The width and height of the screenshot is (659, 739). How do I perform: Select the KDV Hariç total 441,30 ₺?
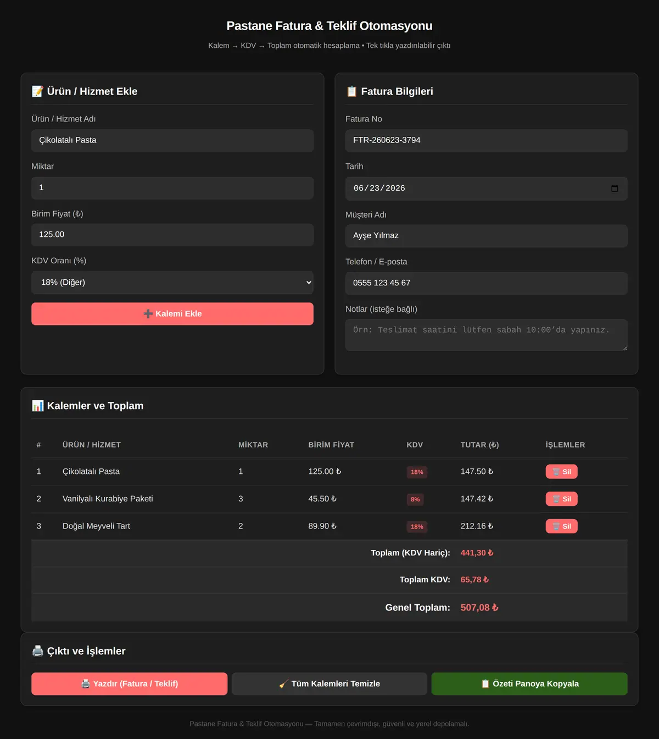[x=477, y=553]
